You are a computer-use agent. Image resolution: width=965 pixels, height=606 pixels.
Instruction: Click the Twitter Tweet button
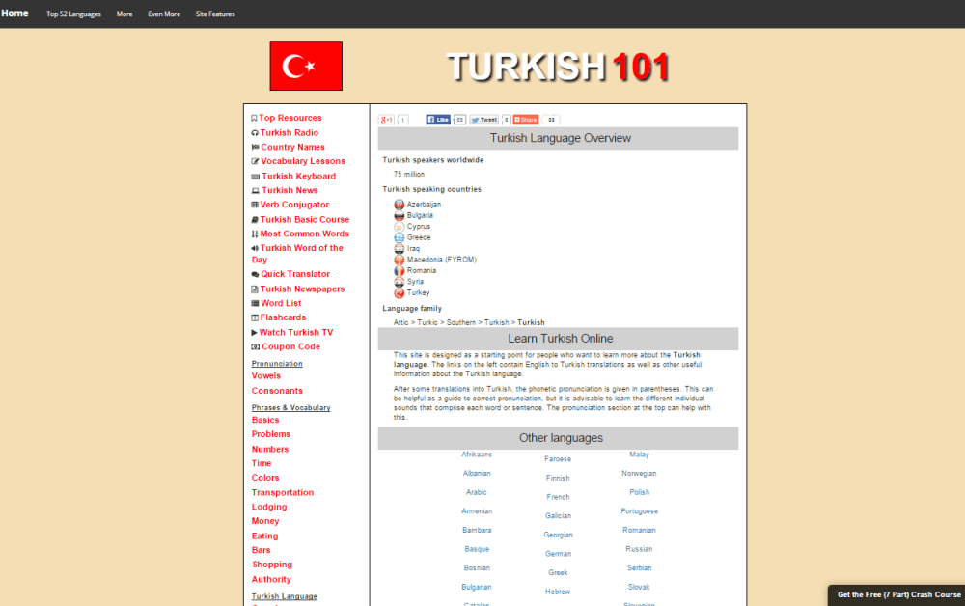click(484, 120)
